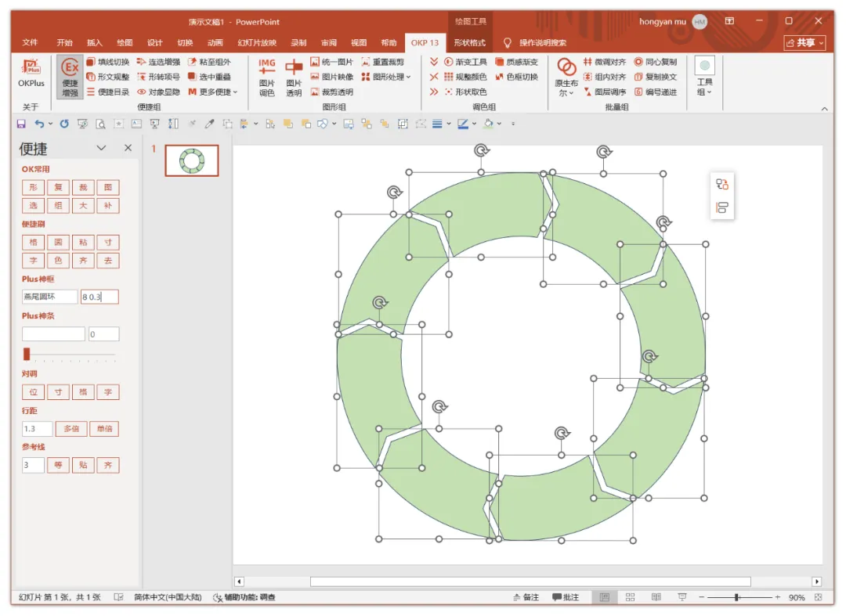Click the 形转项号 tool
Viewport: 846px width, 616px height.
point(158,77)
